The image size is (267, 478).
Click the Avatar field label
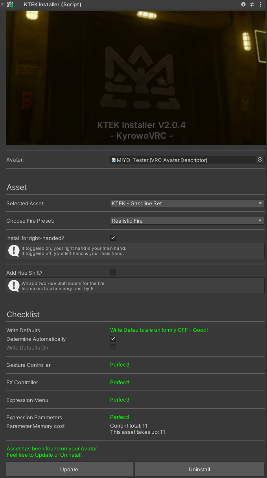15,160
